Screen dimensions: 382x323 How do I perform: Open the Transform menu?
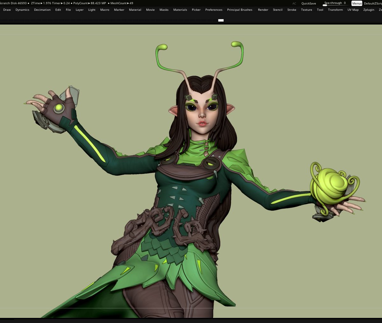[336, 10]
